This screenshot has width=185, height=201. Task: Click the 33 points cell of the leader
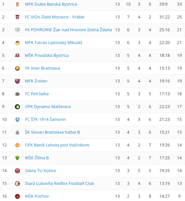(x=179, y=4)
